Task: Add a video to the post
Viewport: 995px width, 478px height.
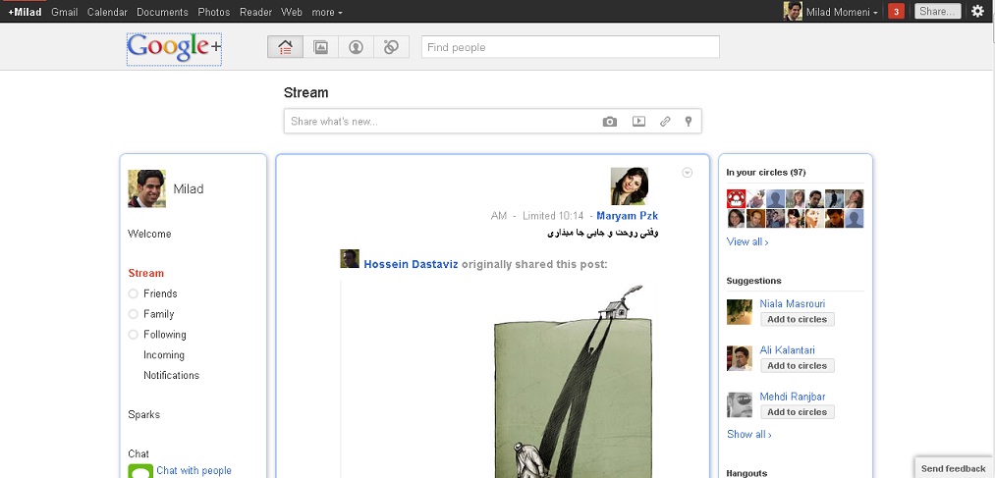Action: [x=639, y=121]
